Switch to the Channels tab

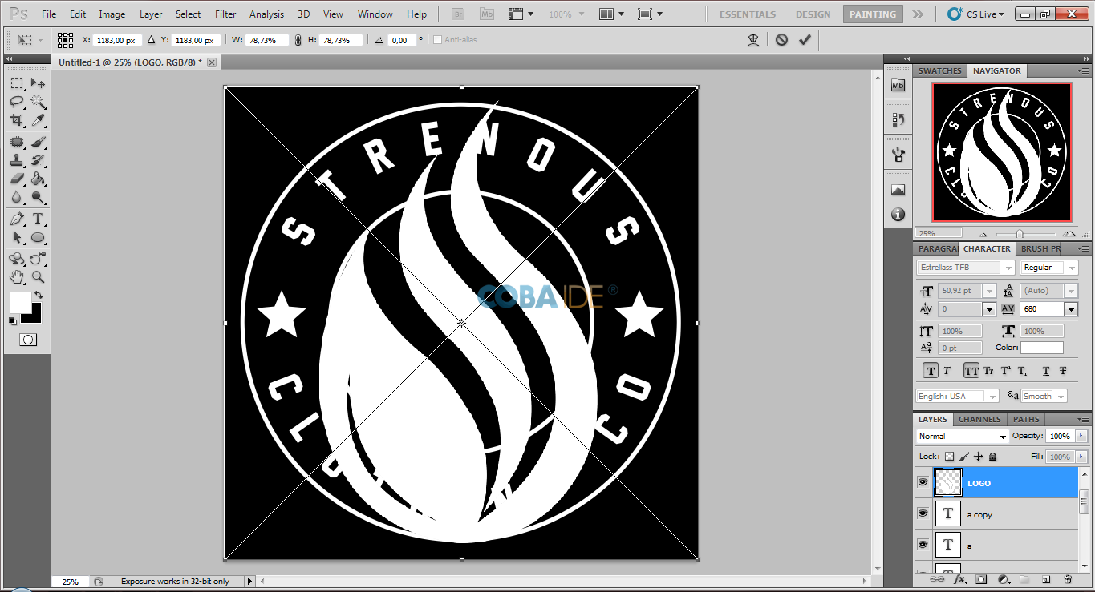pos(979,419)
